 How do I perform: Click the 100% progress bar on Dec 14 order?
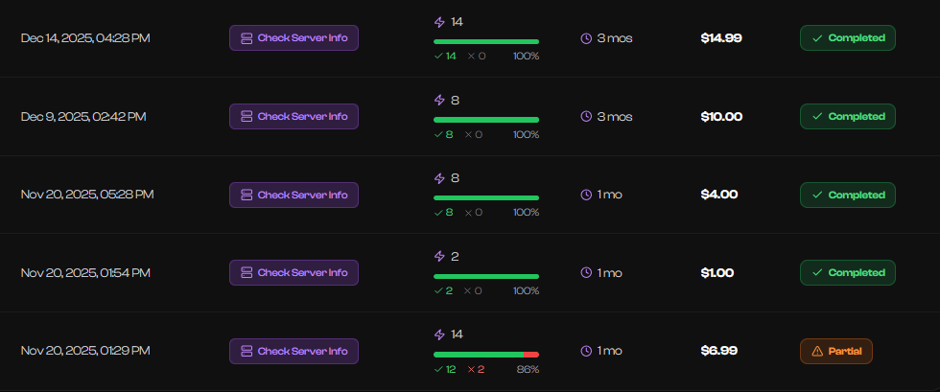click(486, 41)
